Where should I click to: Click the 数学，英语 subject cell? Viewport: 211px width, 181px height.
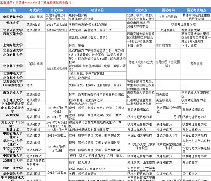tap(97, 46)
